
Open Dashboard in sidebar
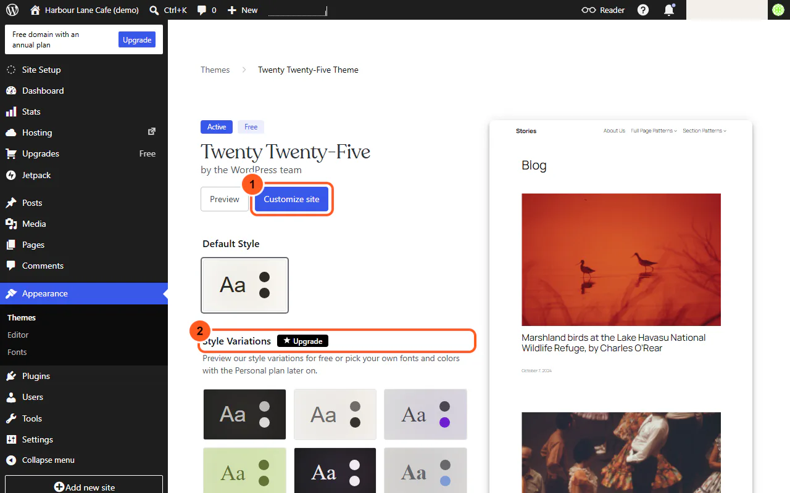[84, 91]
